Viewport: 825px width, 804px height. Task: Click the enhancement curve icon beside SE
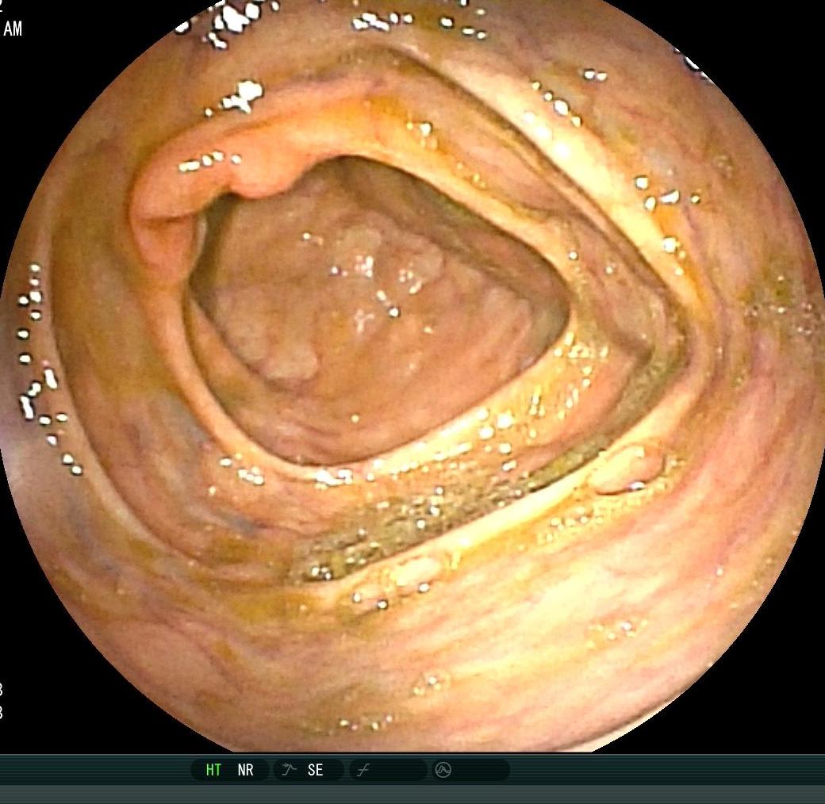pos(289,770)
